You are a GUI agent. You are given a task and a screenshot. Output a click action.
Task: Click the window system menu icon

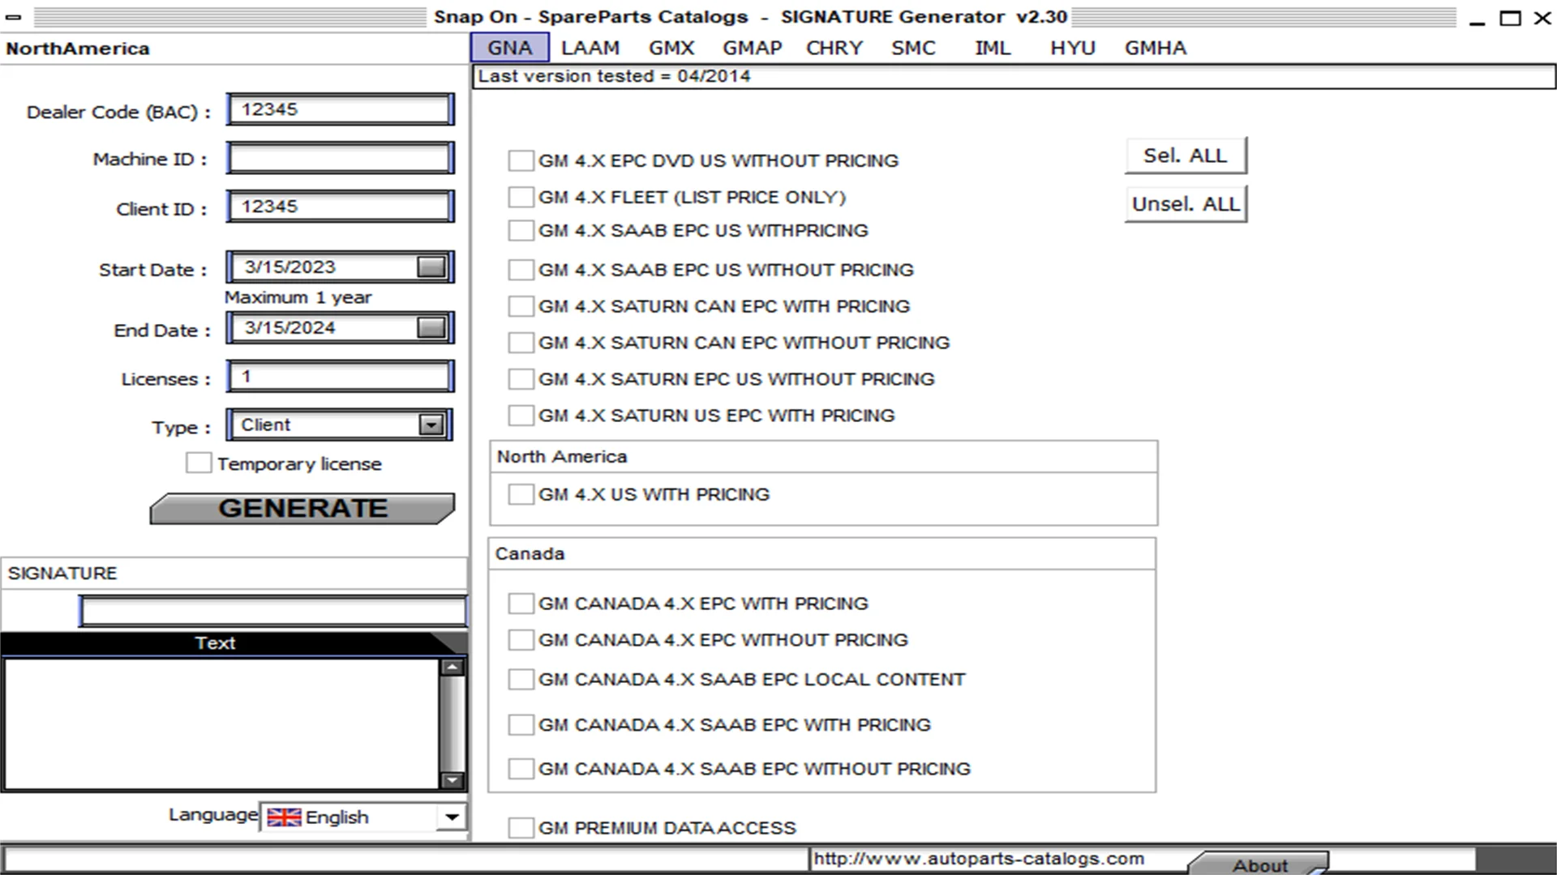[14, 17]
